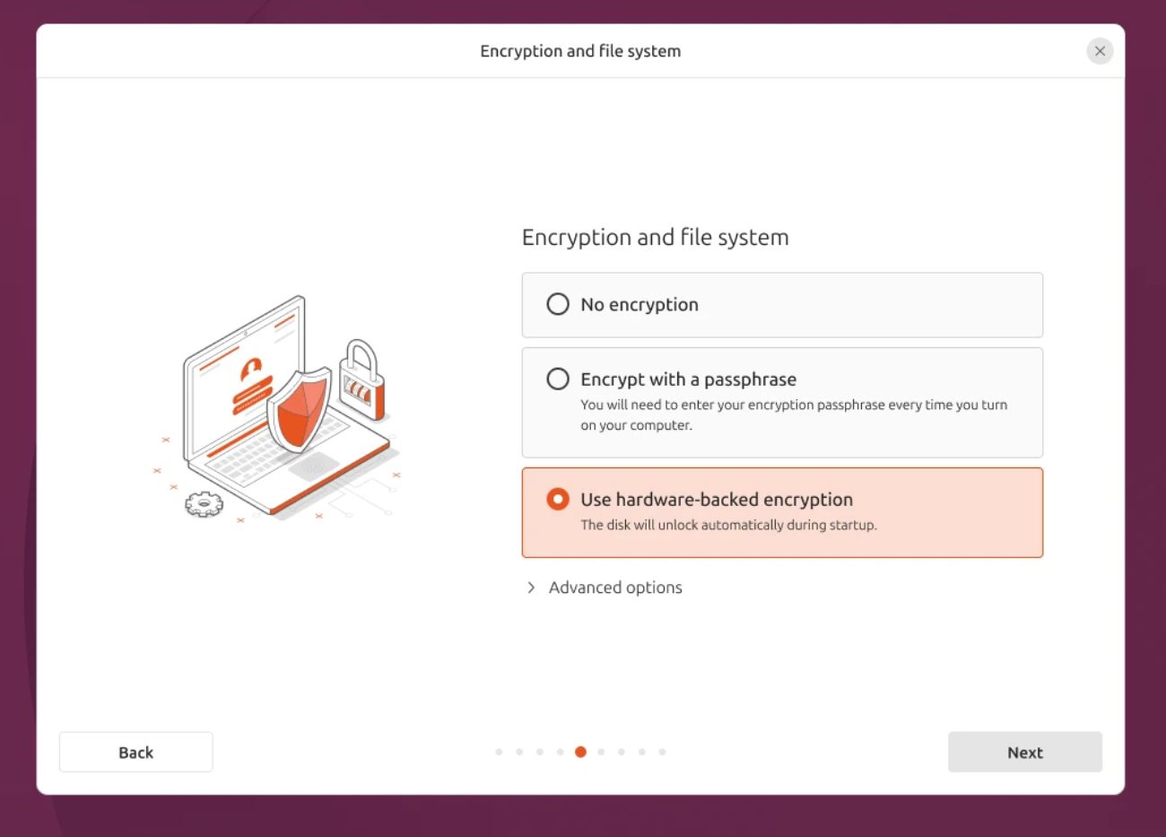Choose the Encrypt with a passphrase option
The width and height of the screenshot is (1166, 837).
557,379
